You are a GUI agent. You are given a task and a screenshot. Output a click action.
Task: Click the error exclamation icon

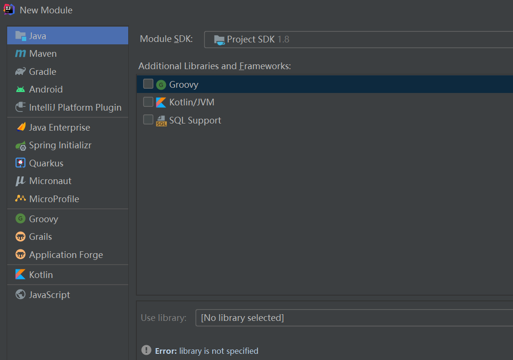coord(146,350)
